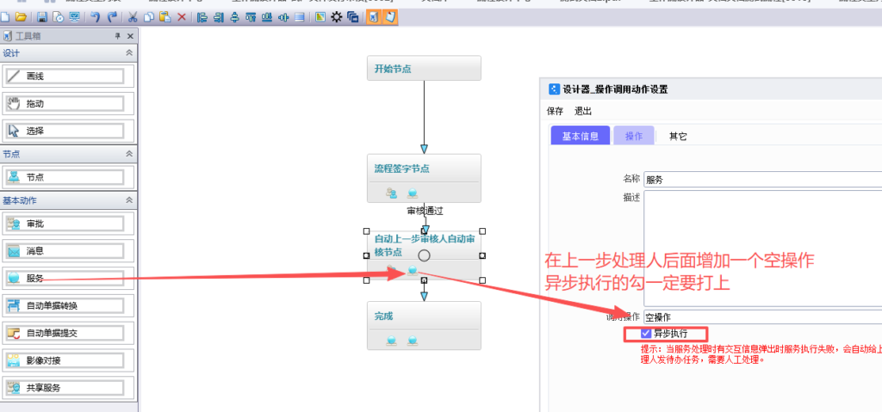Screen dimensions: 882x412
Task: Click the red X Delete icon
Action: tap(182, 17)
